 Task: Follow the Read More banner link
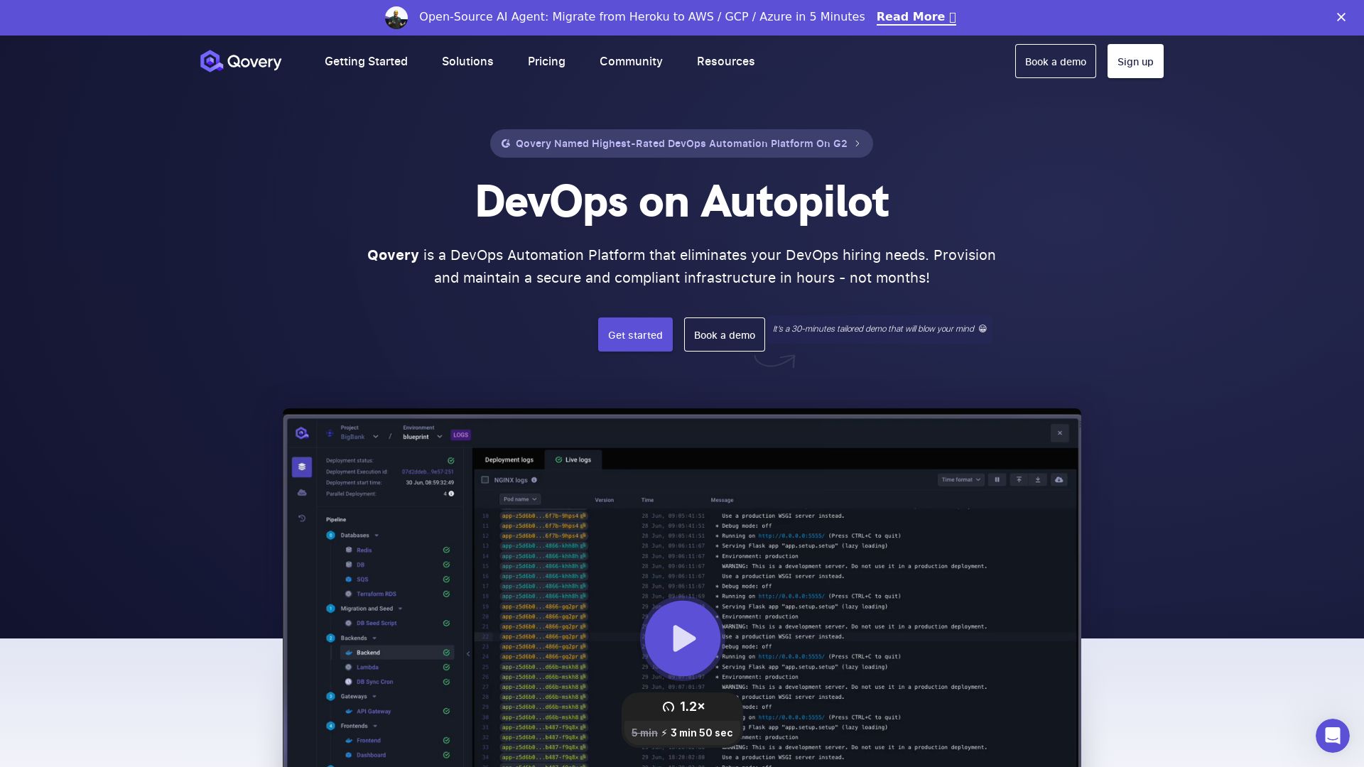pos(916,17)
